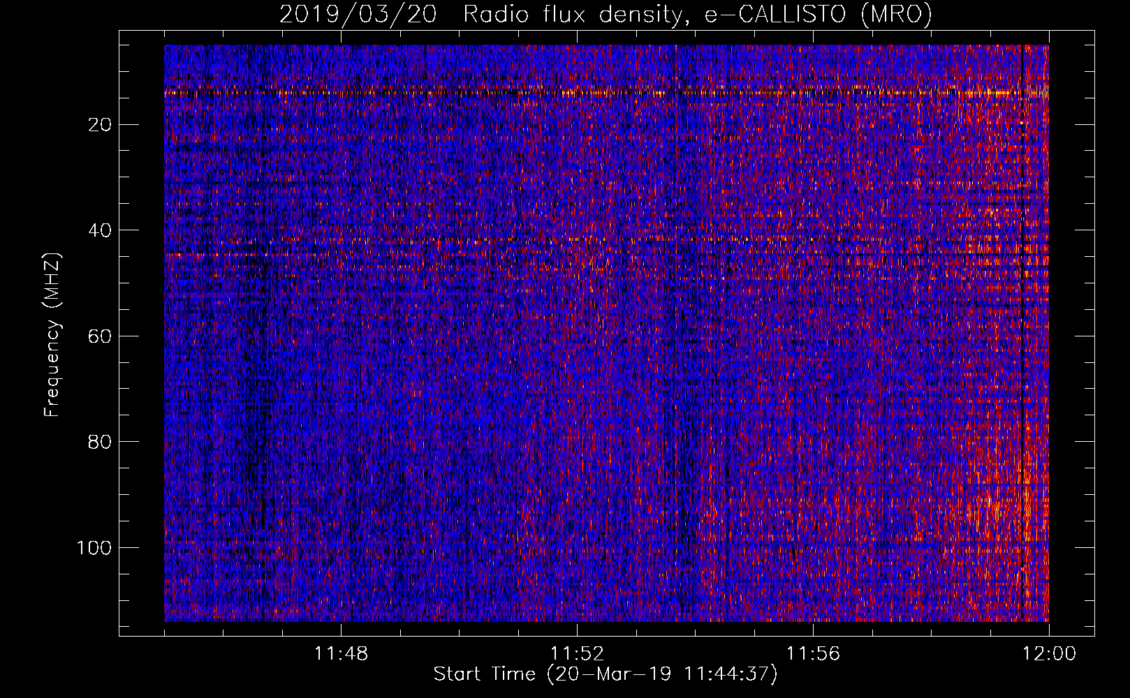Click the '12:00' time tick label

click(x=1049, y=654)
